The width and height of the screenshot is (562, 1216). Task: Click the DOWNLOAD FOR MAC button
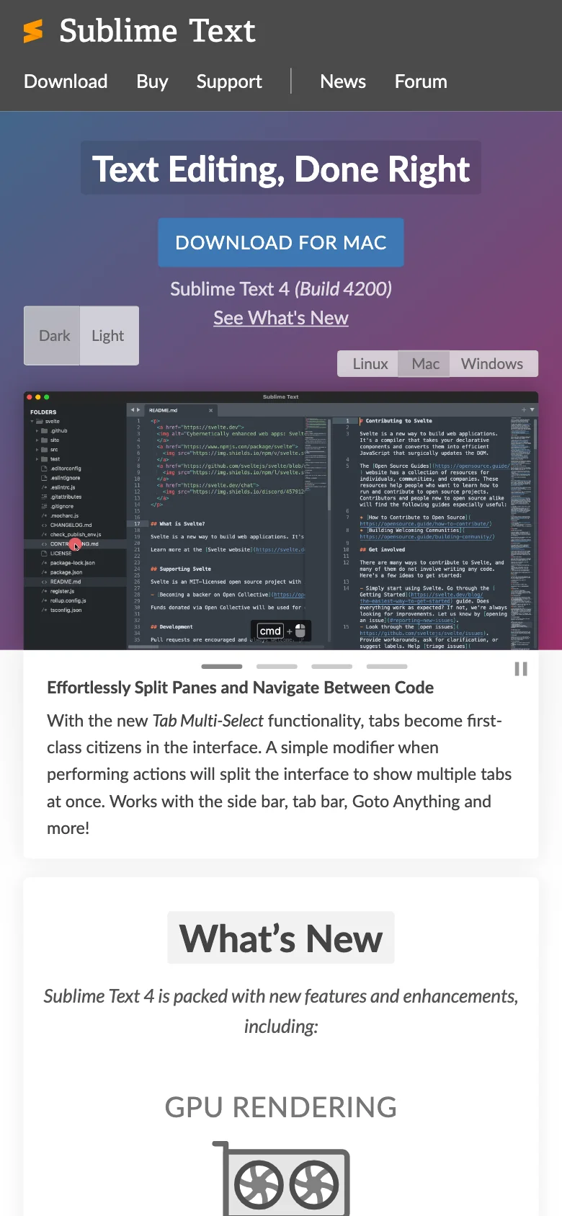281,243
